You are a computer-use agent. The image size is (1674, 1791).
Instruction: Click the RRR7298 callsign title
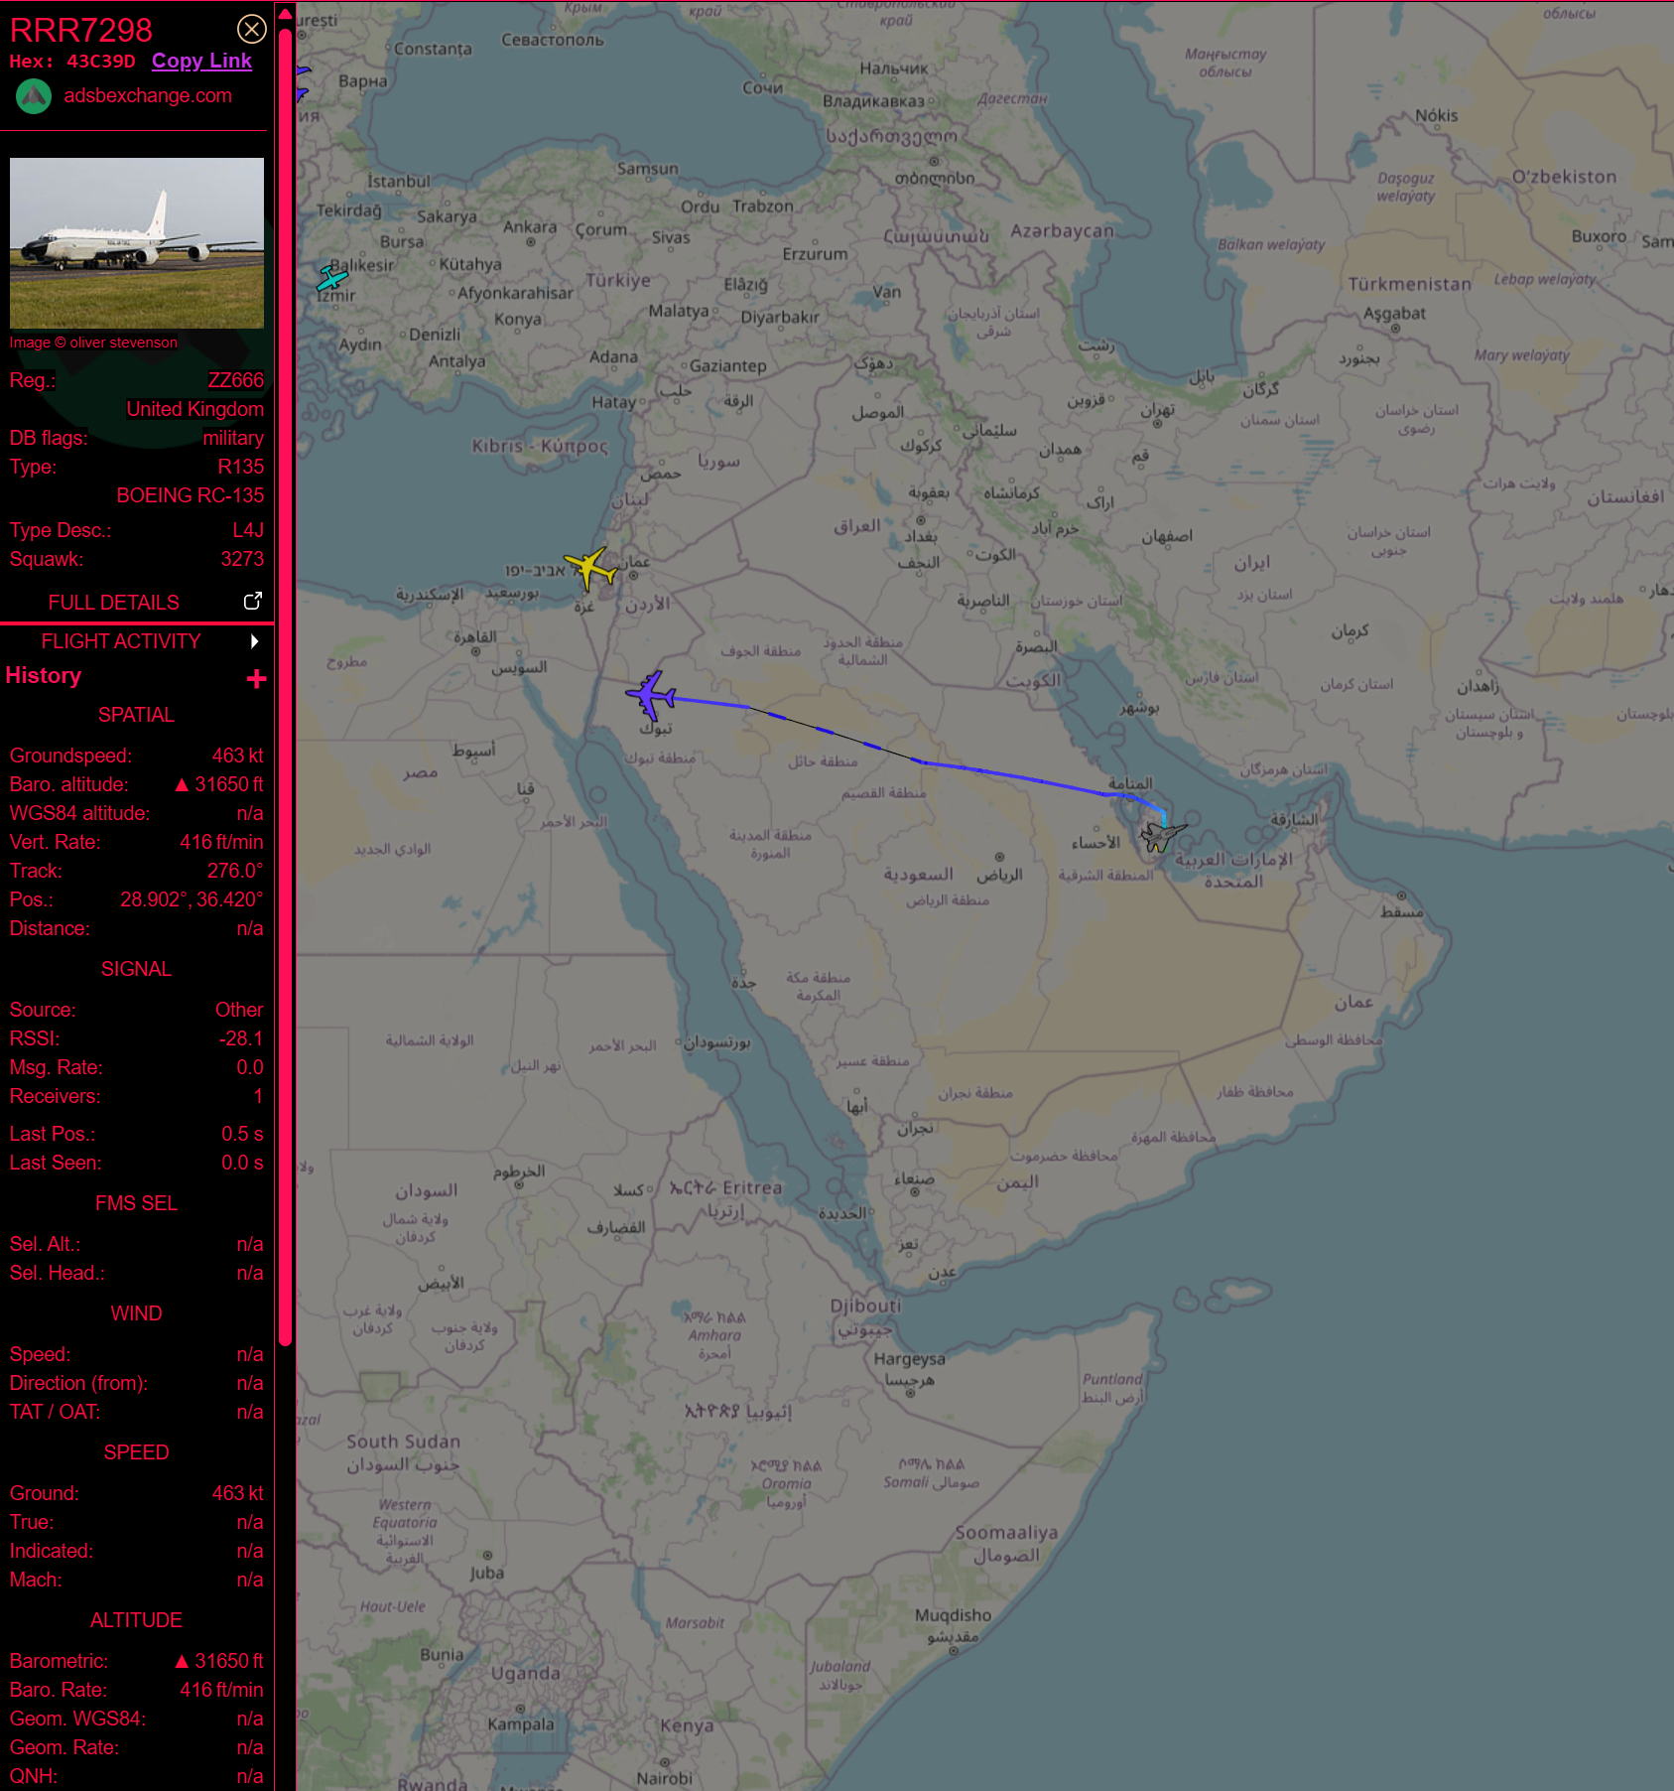click(81, 30)
